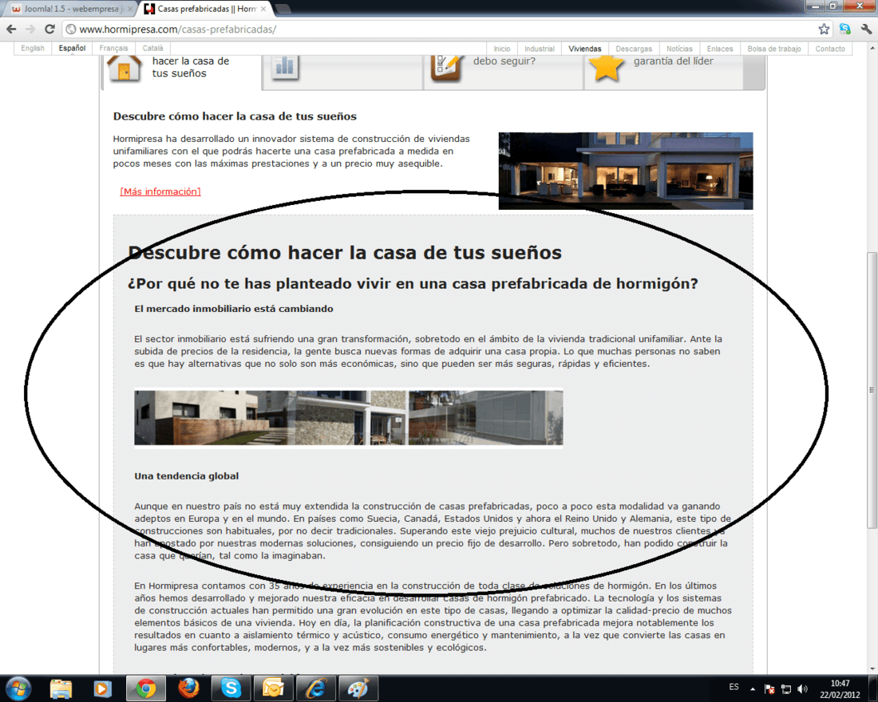Viewport: 878px width, 702px height.
Task: Go back using browser back arrow
Action: [11, 29]
